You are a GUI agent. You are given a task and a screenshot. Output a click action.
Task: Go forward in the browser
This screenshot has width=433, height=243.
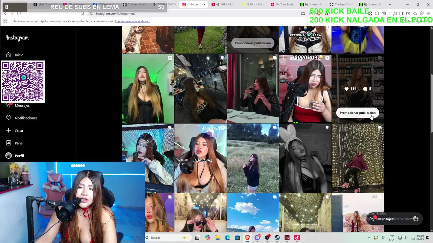point(12,13)
